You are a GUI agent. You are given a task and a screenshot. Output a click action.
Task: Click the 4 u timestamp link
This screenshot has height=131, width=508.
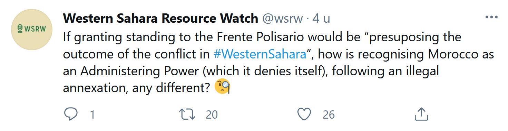click(321, 19)
